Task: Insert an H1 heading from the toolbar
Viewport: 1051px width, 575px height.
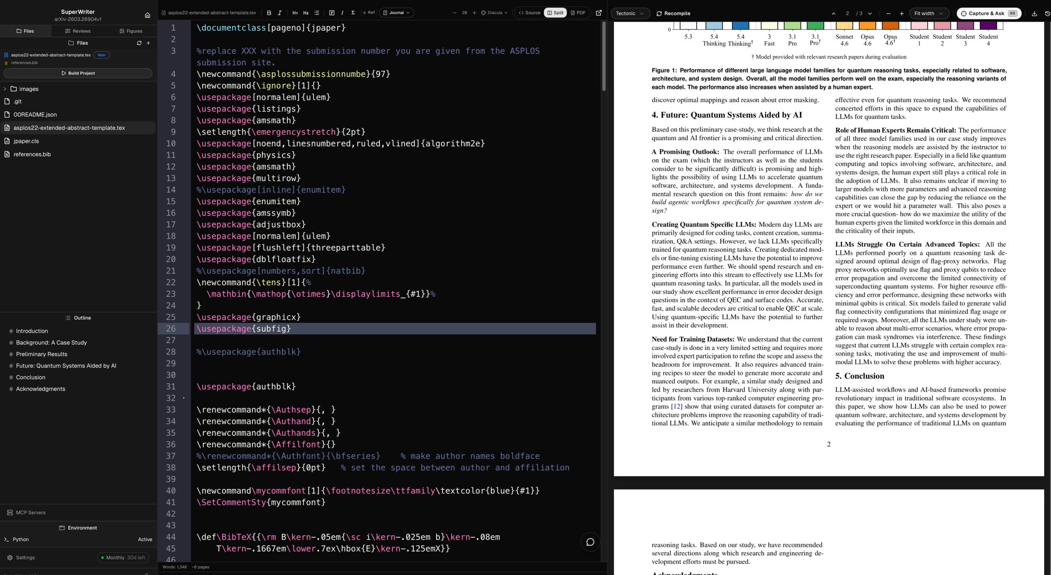Action: pyautogui.click(x=295, y=13)
